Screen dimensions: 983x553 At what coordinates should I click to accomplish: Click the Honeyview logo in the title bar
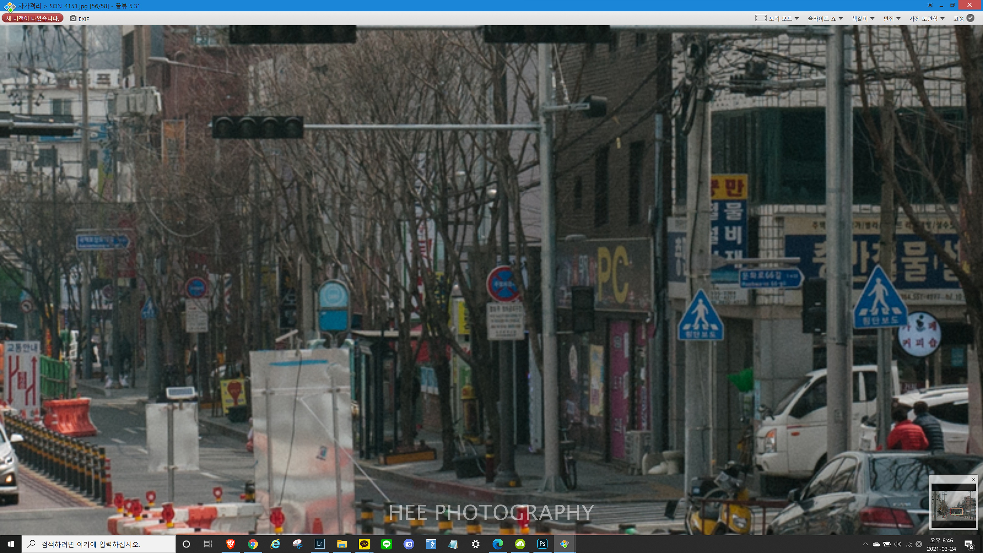coord(9,6)
